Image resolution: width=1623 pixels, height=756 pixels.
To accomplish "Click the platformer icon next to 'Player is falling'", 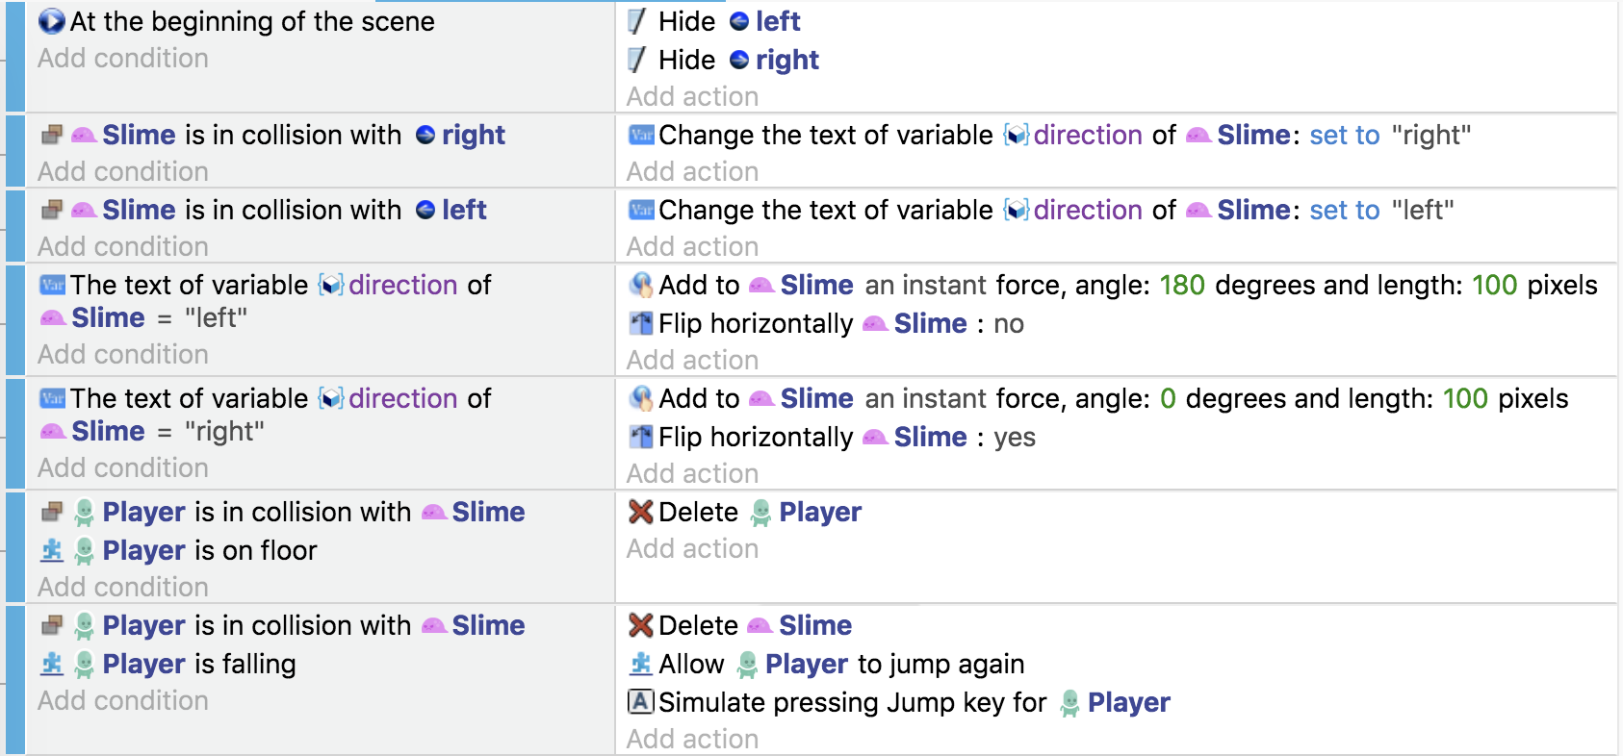I will [x=52, y=664].
